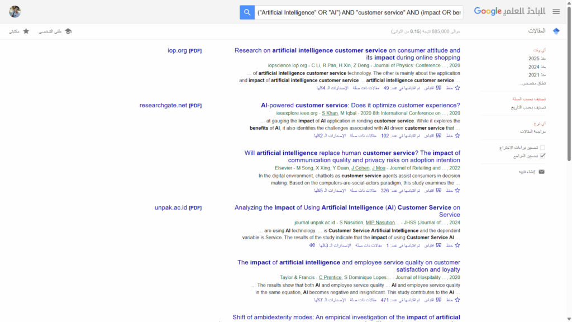Open the iop.org [PDF] link
This screenshot has height=322, width=572.
tap(184, 50)
